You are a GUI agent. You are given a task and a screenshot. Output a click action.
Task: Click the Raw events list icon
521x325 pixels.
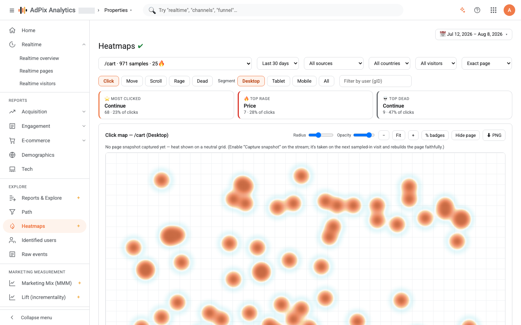pos(12,254)
